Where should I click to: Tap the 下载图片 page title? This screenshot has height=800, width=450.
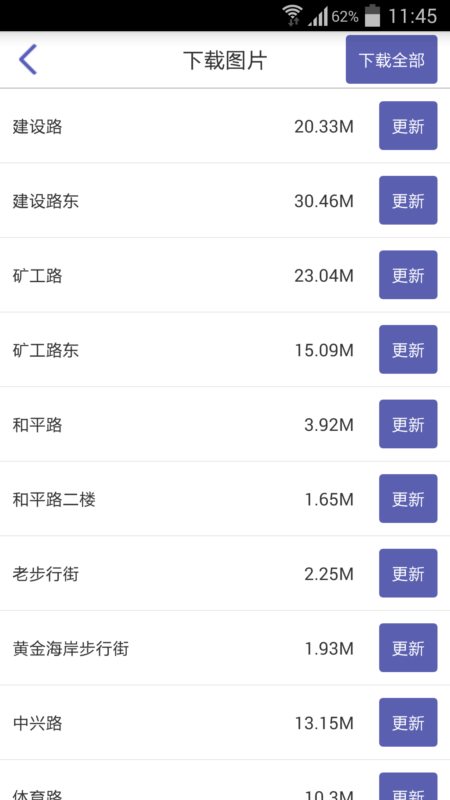click(x=225, y=60)
